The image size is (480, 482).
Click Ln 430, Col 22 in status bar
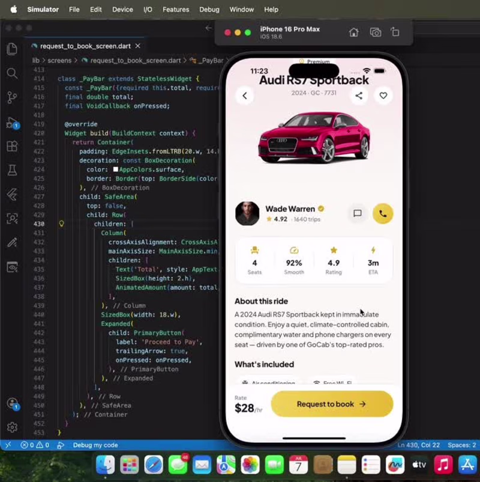pyautogui.click(x=419, y=445)
